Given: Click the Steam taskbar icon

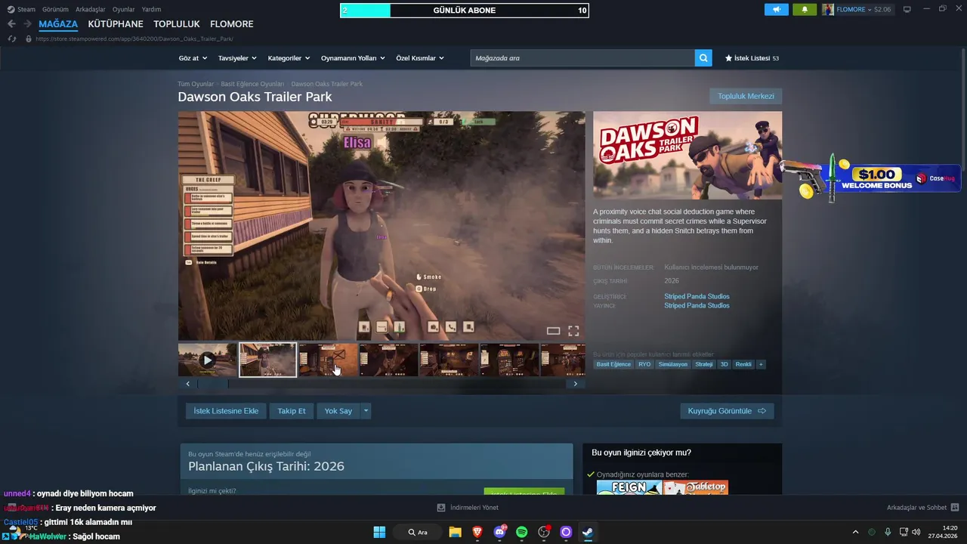Looking at the screenshot, I should point(588,532).
